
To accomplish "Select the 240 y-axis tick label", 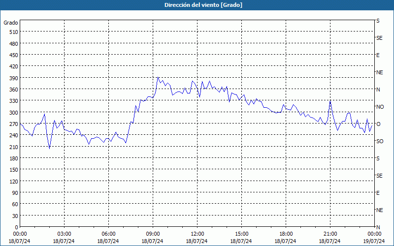I will pos(14,136).
